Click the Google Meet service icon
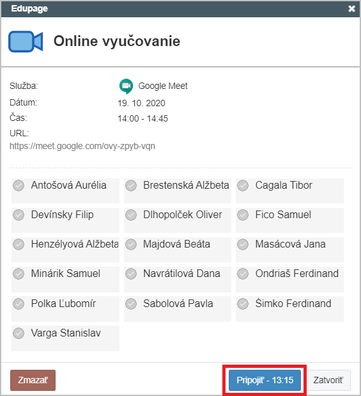 point(126,86)
